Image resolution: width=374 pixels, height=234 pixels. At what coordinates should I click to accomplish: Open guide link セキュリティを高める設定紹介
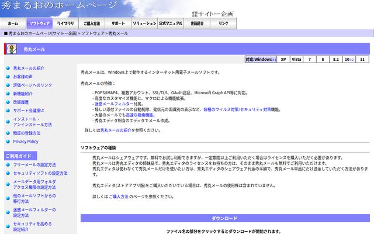tap(33, 226)
